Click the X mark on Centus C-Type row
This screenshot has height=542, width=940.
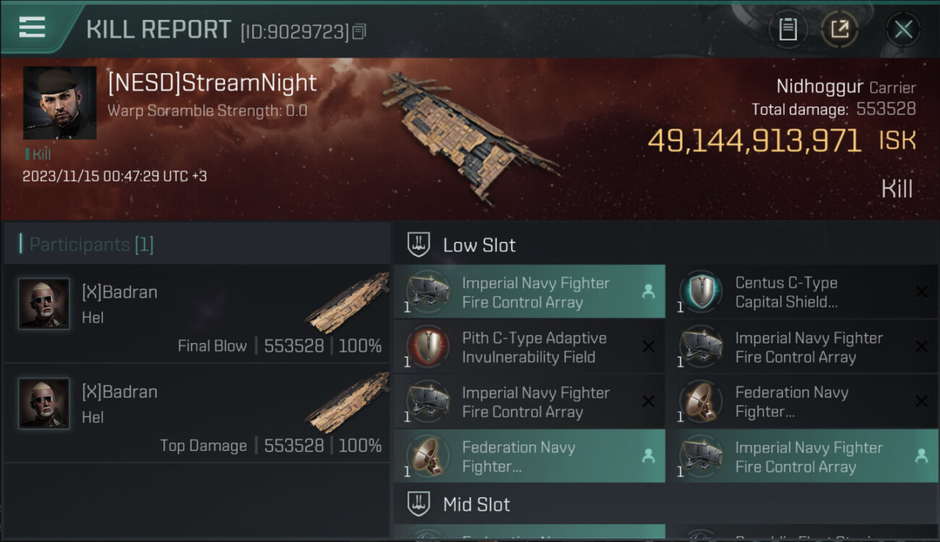[x=921, y=292]
